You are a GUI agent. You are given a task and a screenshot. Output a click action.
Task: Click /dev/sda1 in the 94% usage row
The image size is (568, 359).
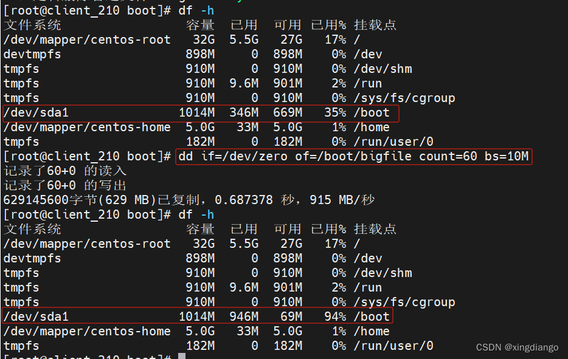click(x=36, y=316)
